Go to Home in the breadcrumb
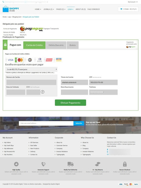Image resolution: width=141 pixels, height=188 pixels. [5, 17]
